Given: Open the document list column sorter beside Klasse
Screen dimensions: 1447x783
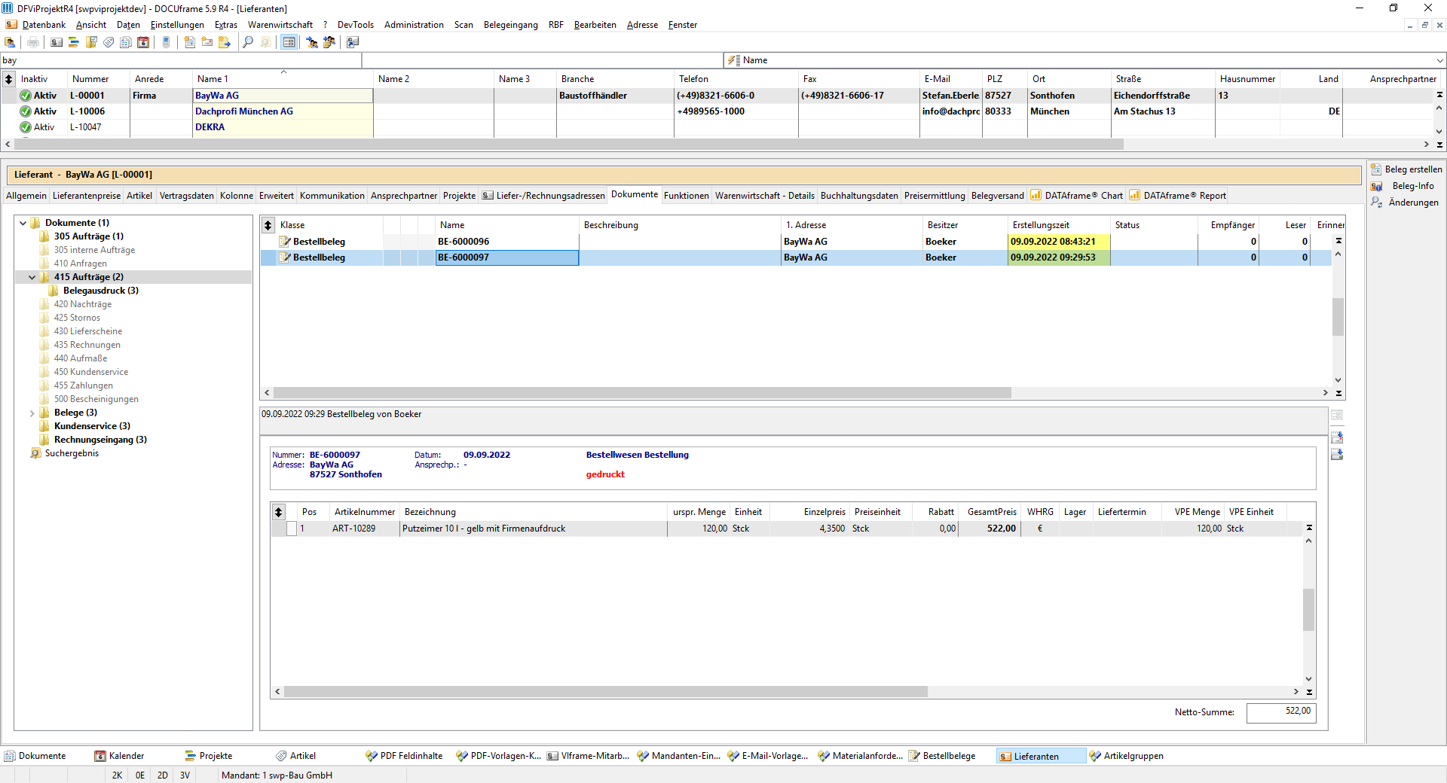Looking at the screenshot, I should click(268, 225).
